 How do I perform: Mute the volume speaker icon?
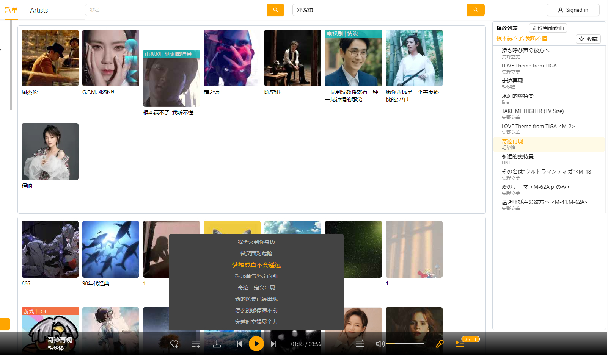coord(380,344)
